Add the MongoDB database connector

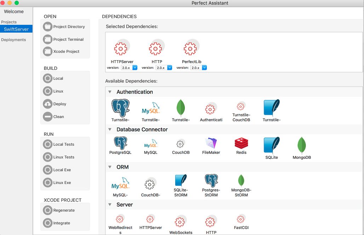[302, 148]
